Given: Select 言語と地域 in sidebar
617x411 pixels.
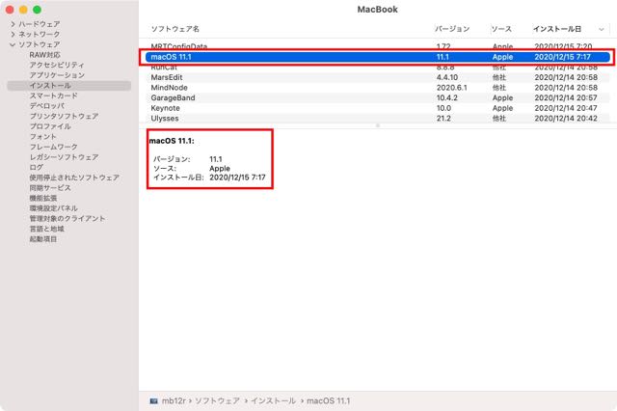Looking at the screenshot, I should pos(47,229).
